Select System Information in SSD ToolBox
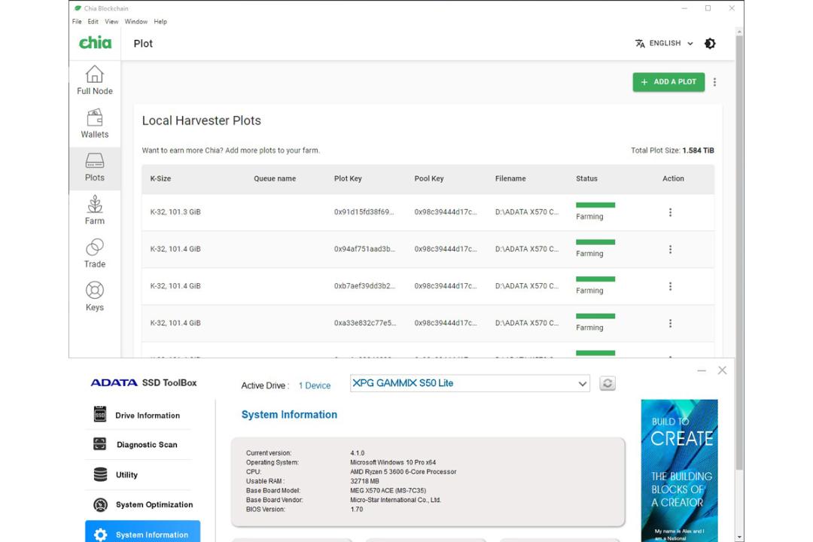813x542 pixels. [142, 531]
